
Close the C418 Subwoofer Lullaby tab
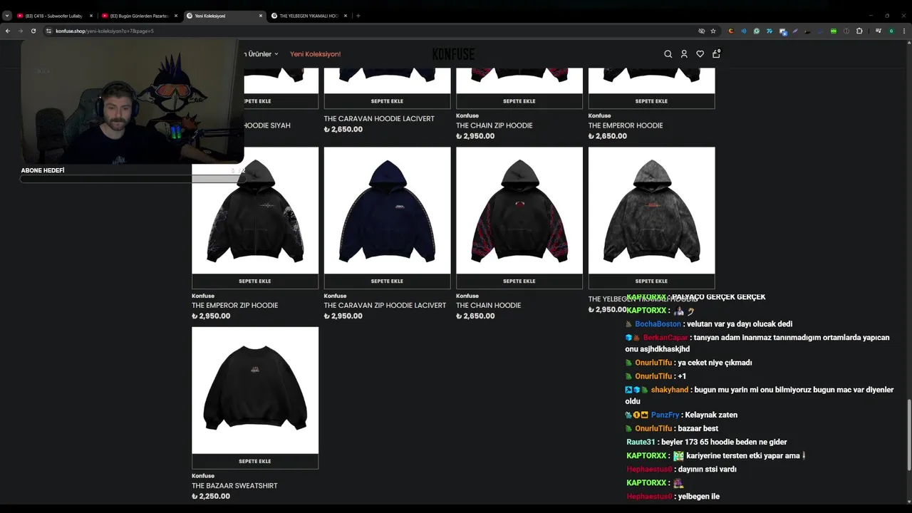91,16
